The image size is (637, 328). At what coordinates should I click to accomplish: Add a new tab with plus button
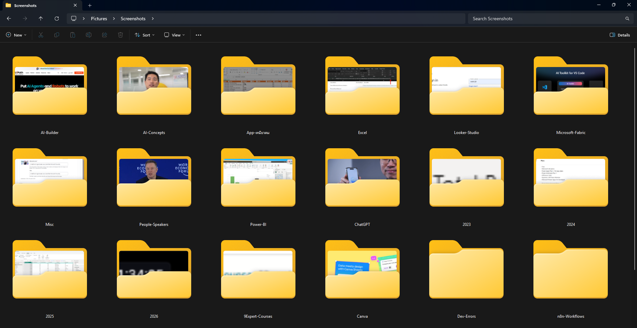(90, 5)
